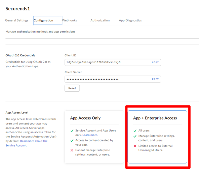Switch to the Webhooks tab
Viewport: 199px width, 169px height.
coord(70,20)
